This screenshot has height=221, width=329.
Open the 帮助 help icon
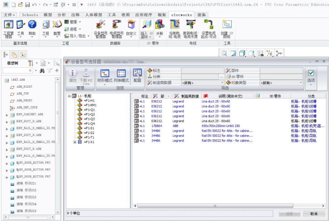[32, 29]
